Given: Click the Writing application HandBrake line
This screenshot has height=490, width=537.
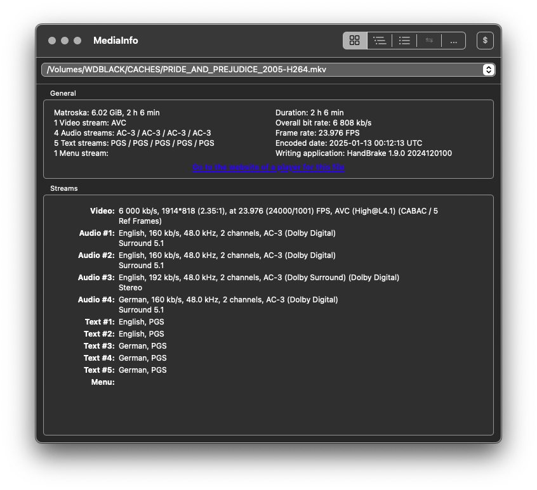Looking at the screenshot, I should [x=363, y=153].
